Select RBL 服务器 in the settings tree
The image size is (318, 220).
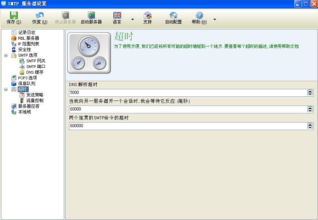click(29, 38)
